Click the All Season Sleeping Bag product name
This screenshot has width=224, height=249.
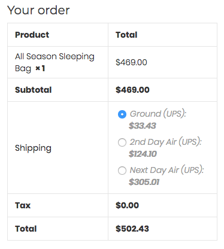point(55,62)
